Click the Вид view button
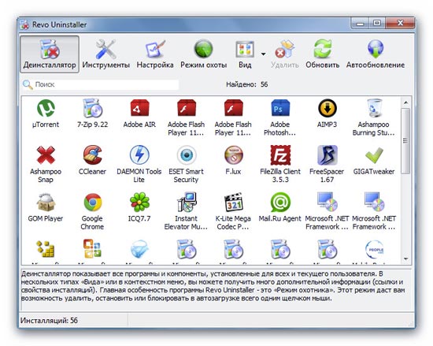 click(245, 54)
